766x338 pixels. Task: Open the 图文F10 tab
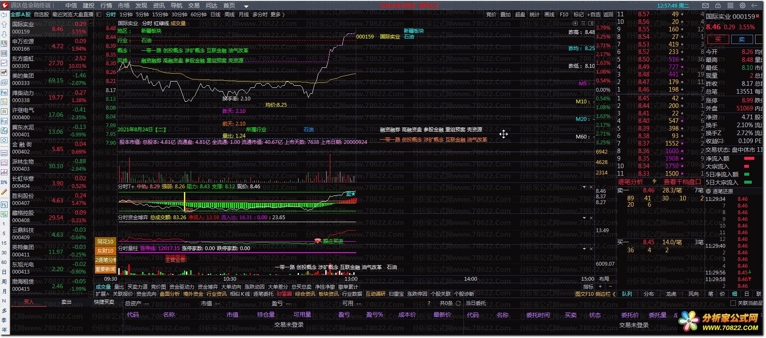click(585, 294)
